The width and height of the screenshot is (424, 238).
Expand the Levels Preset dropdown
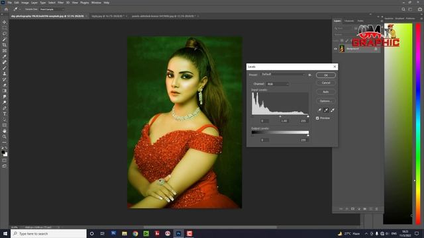tap(283, 74)
